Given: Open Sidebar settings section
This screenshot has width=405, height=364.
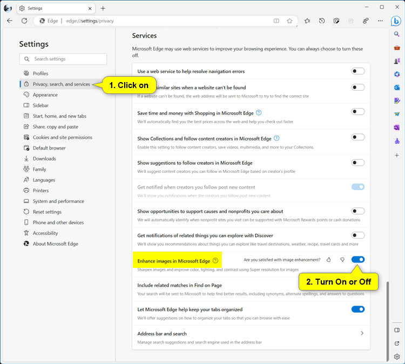Looking at the screenshot, I should pos(64,105).
